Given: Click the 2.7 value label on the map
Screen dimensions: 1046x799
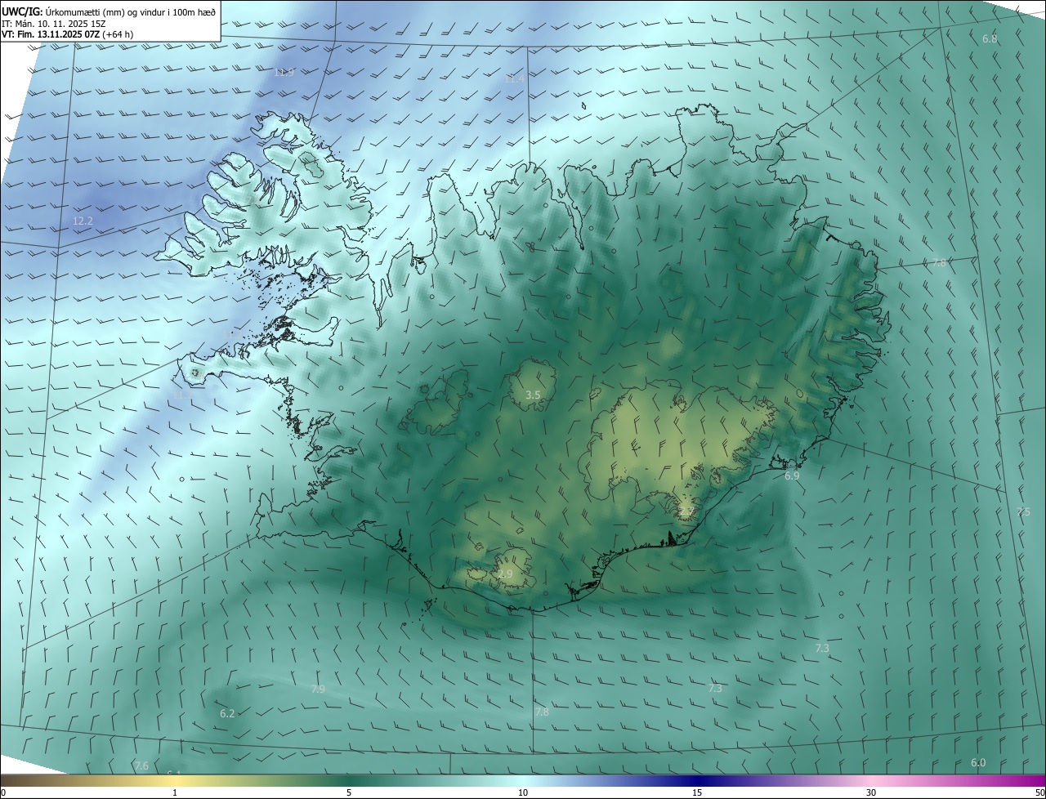Looking at the screenshot, I should click(686, 511).
